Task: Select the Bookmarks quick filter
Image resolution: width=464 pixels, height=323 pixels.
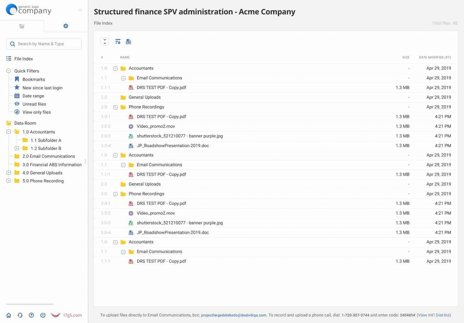Action: [x=34, y=79]
